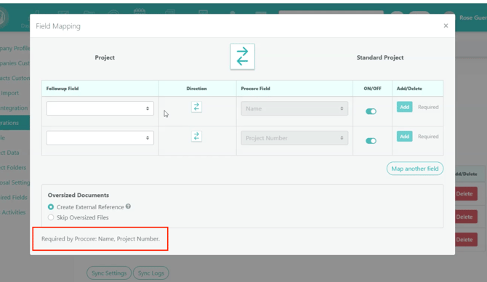Click the bottom Delete button behind dialog

pyautogui.click(x=466, y=240)
